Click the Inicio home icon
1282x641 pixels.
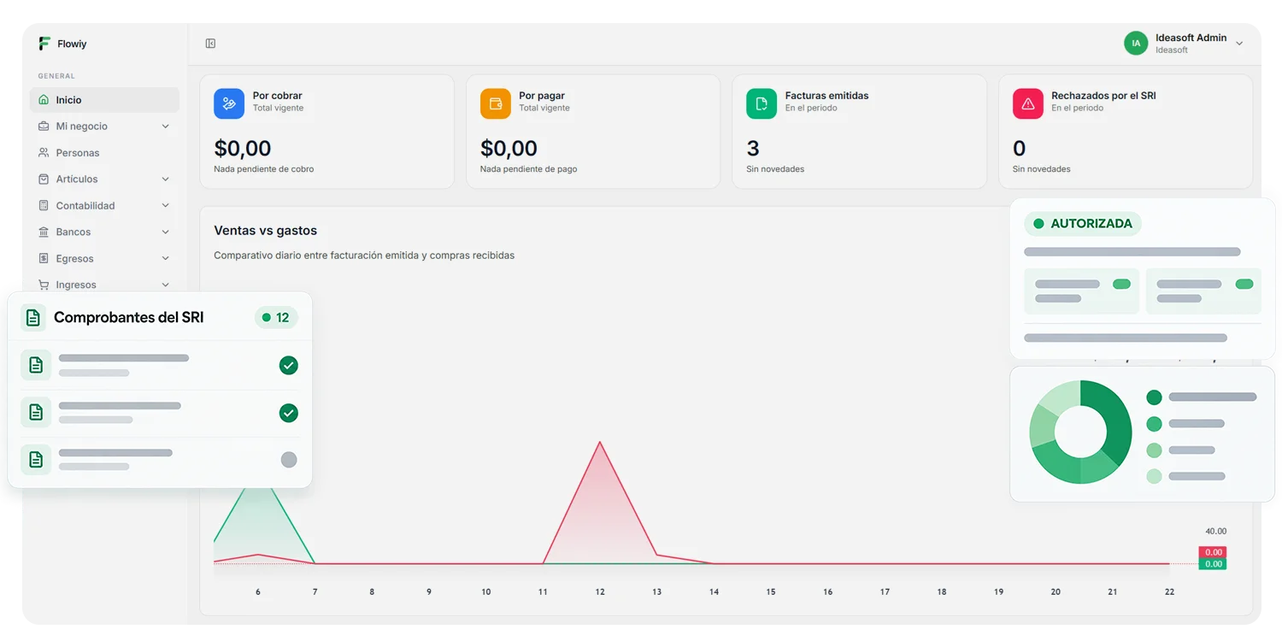(x=44, y=100)
